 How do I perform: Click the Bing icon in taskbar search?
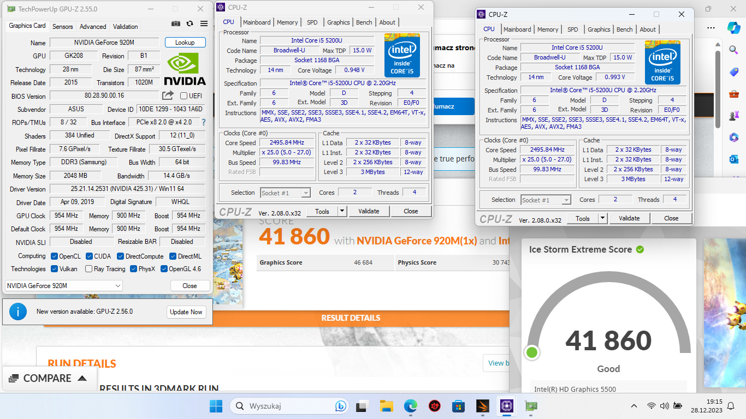pos(340,406)
